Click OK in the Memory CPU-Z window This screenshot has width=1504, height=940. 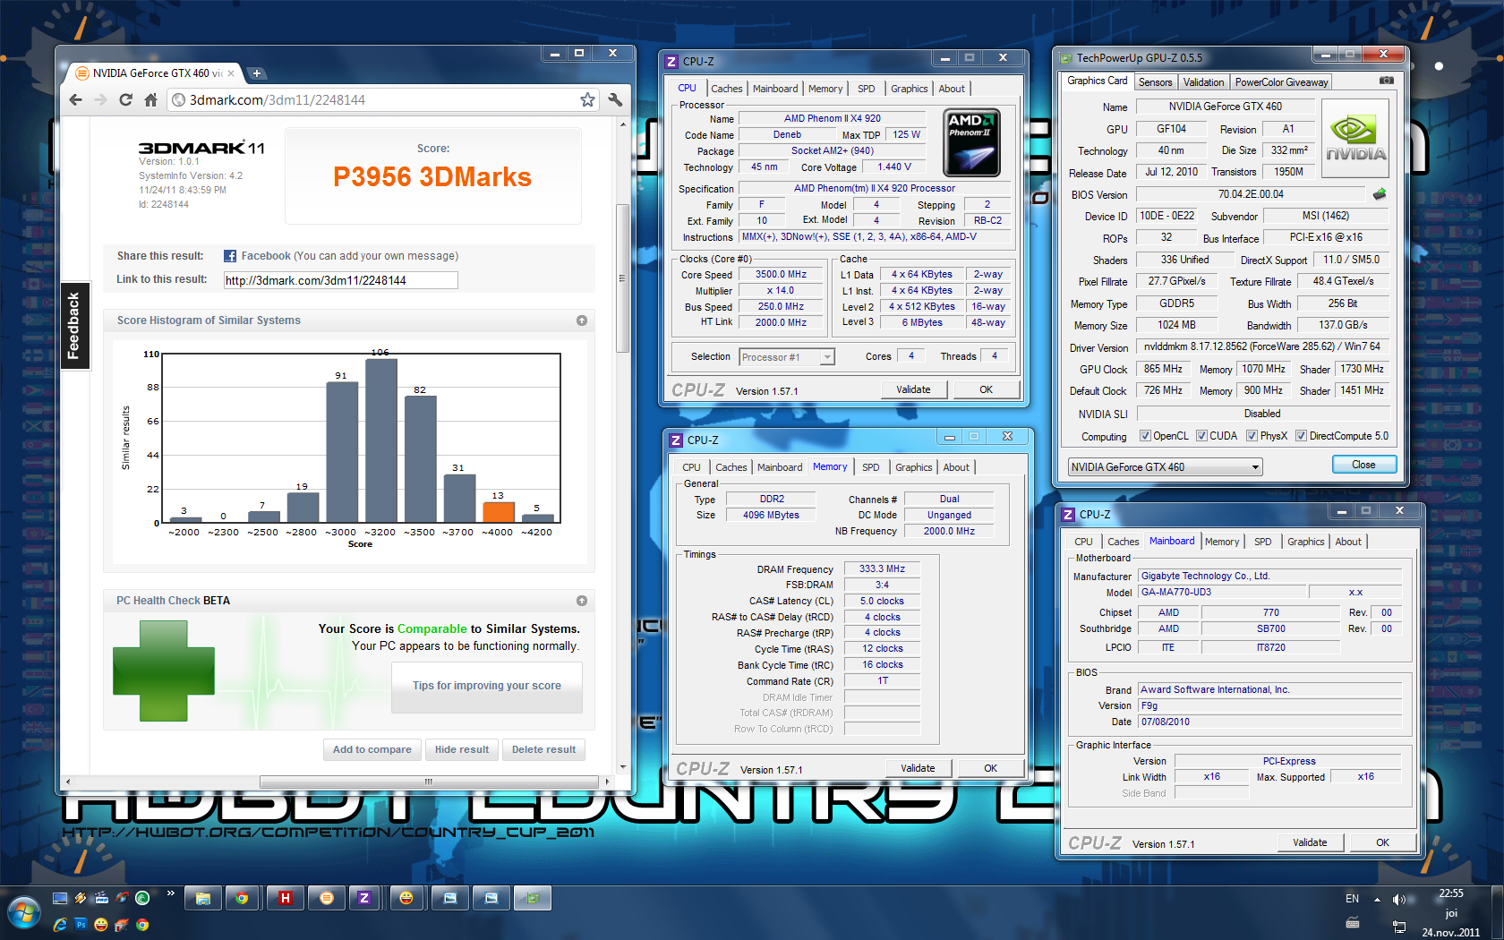pyautogui.click(x=990, y=768)
